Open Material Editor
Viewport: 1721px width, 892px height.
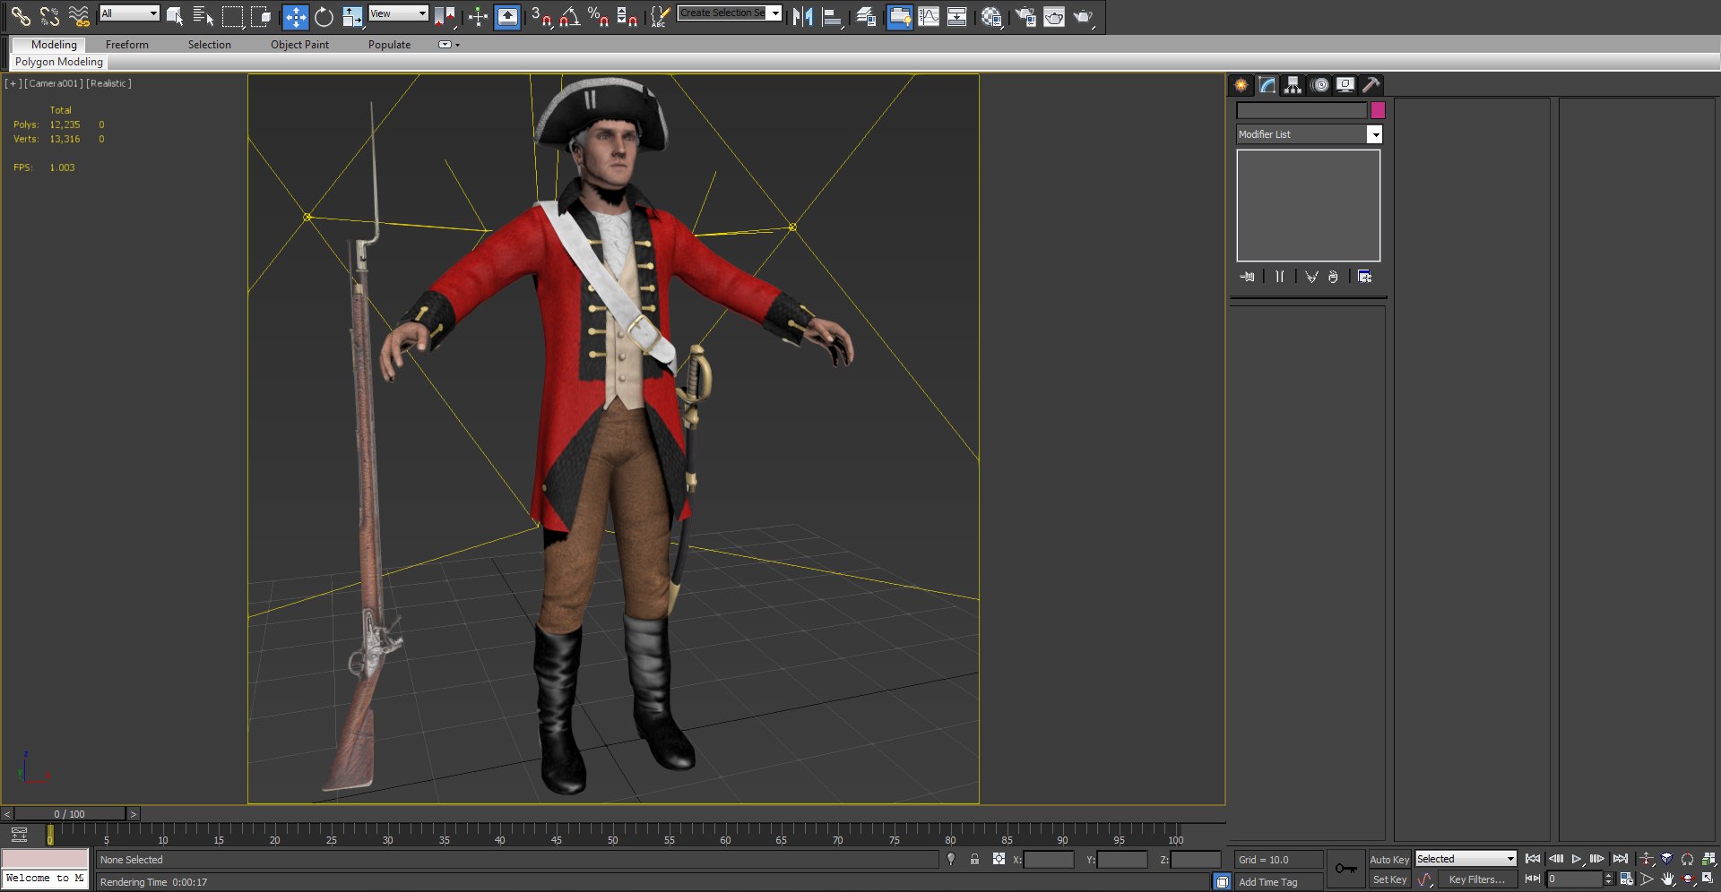991,15
